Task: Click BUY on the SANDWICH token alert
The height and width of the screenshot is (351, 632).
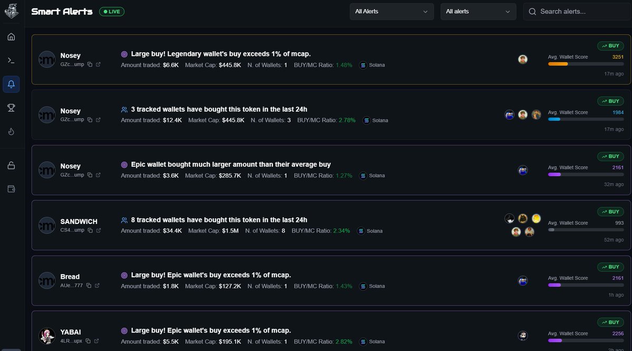Action: (x=610, y=211)
